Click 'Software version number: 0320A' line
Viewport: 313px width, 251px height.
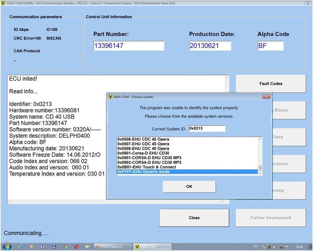[x=55, y=129]
